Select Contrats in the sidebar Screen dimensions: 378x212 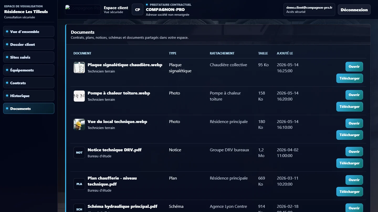[29, 83]
